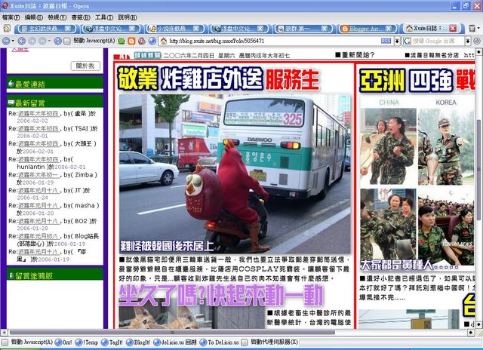The image size is (483, 350).
Task: Click the BlogIt! bookmarklet
Action: click(x=138, y=342)
